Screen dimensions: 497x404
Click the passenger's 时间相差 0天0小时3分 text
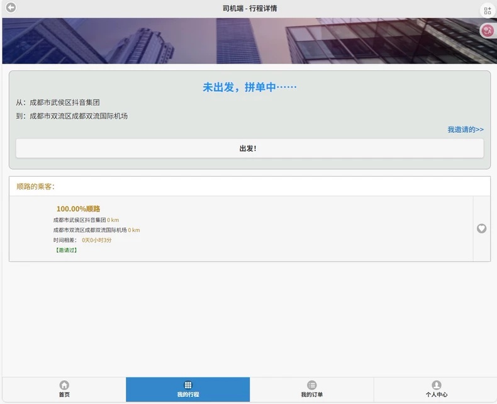pos(82,240)
